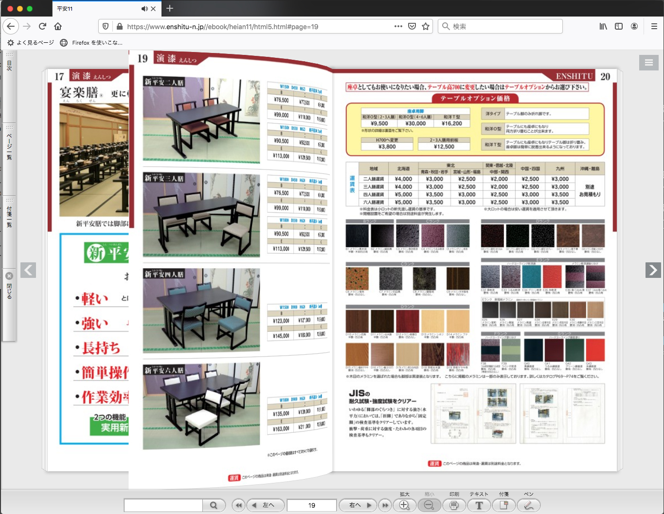664x514 pixels.
Task: Jump to first page with double-left arrow
Action: click(238, 505)
